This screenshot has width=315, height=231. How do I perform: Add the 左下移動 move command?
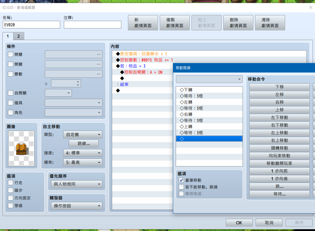tap(280, 117)
